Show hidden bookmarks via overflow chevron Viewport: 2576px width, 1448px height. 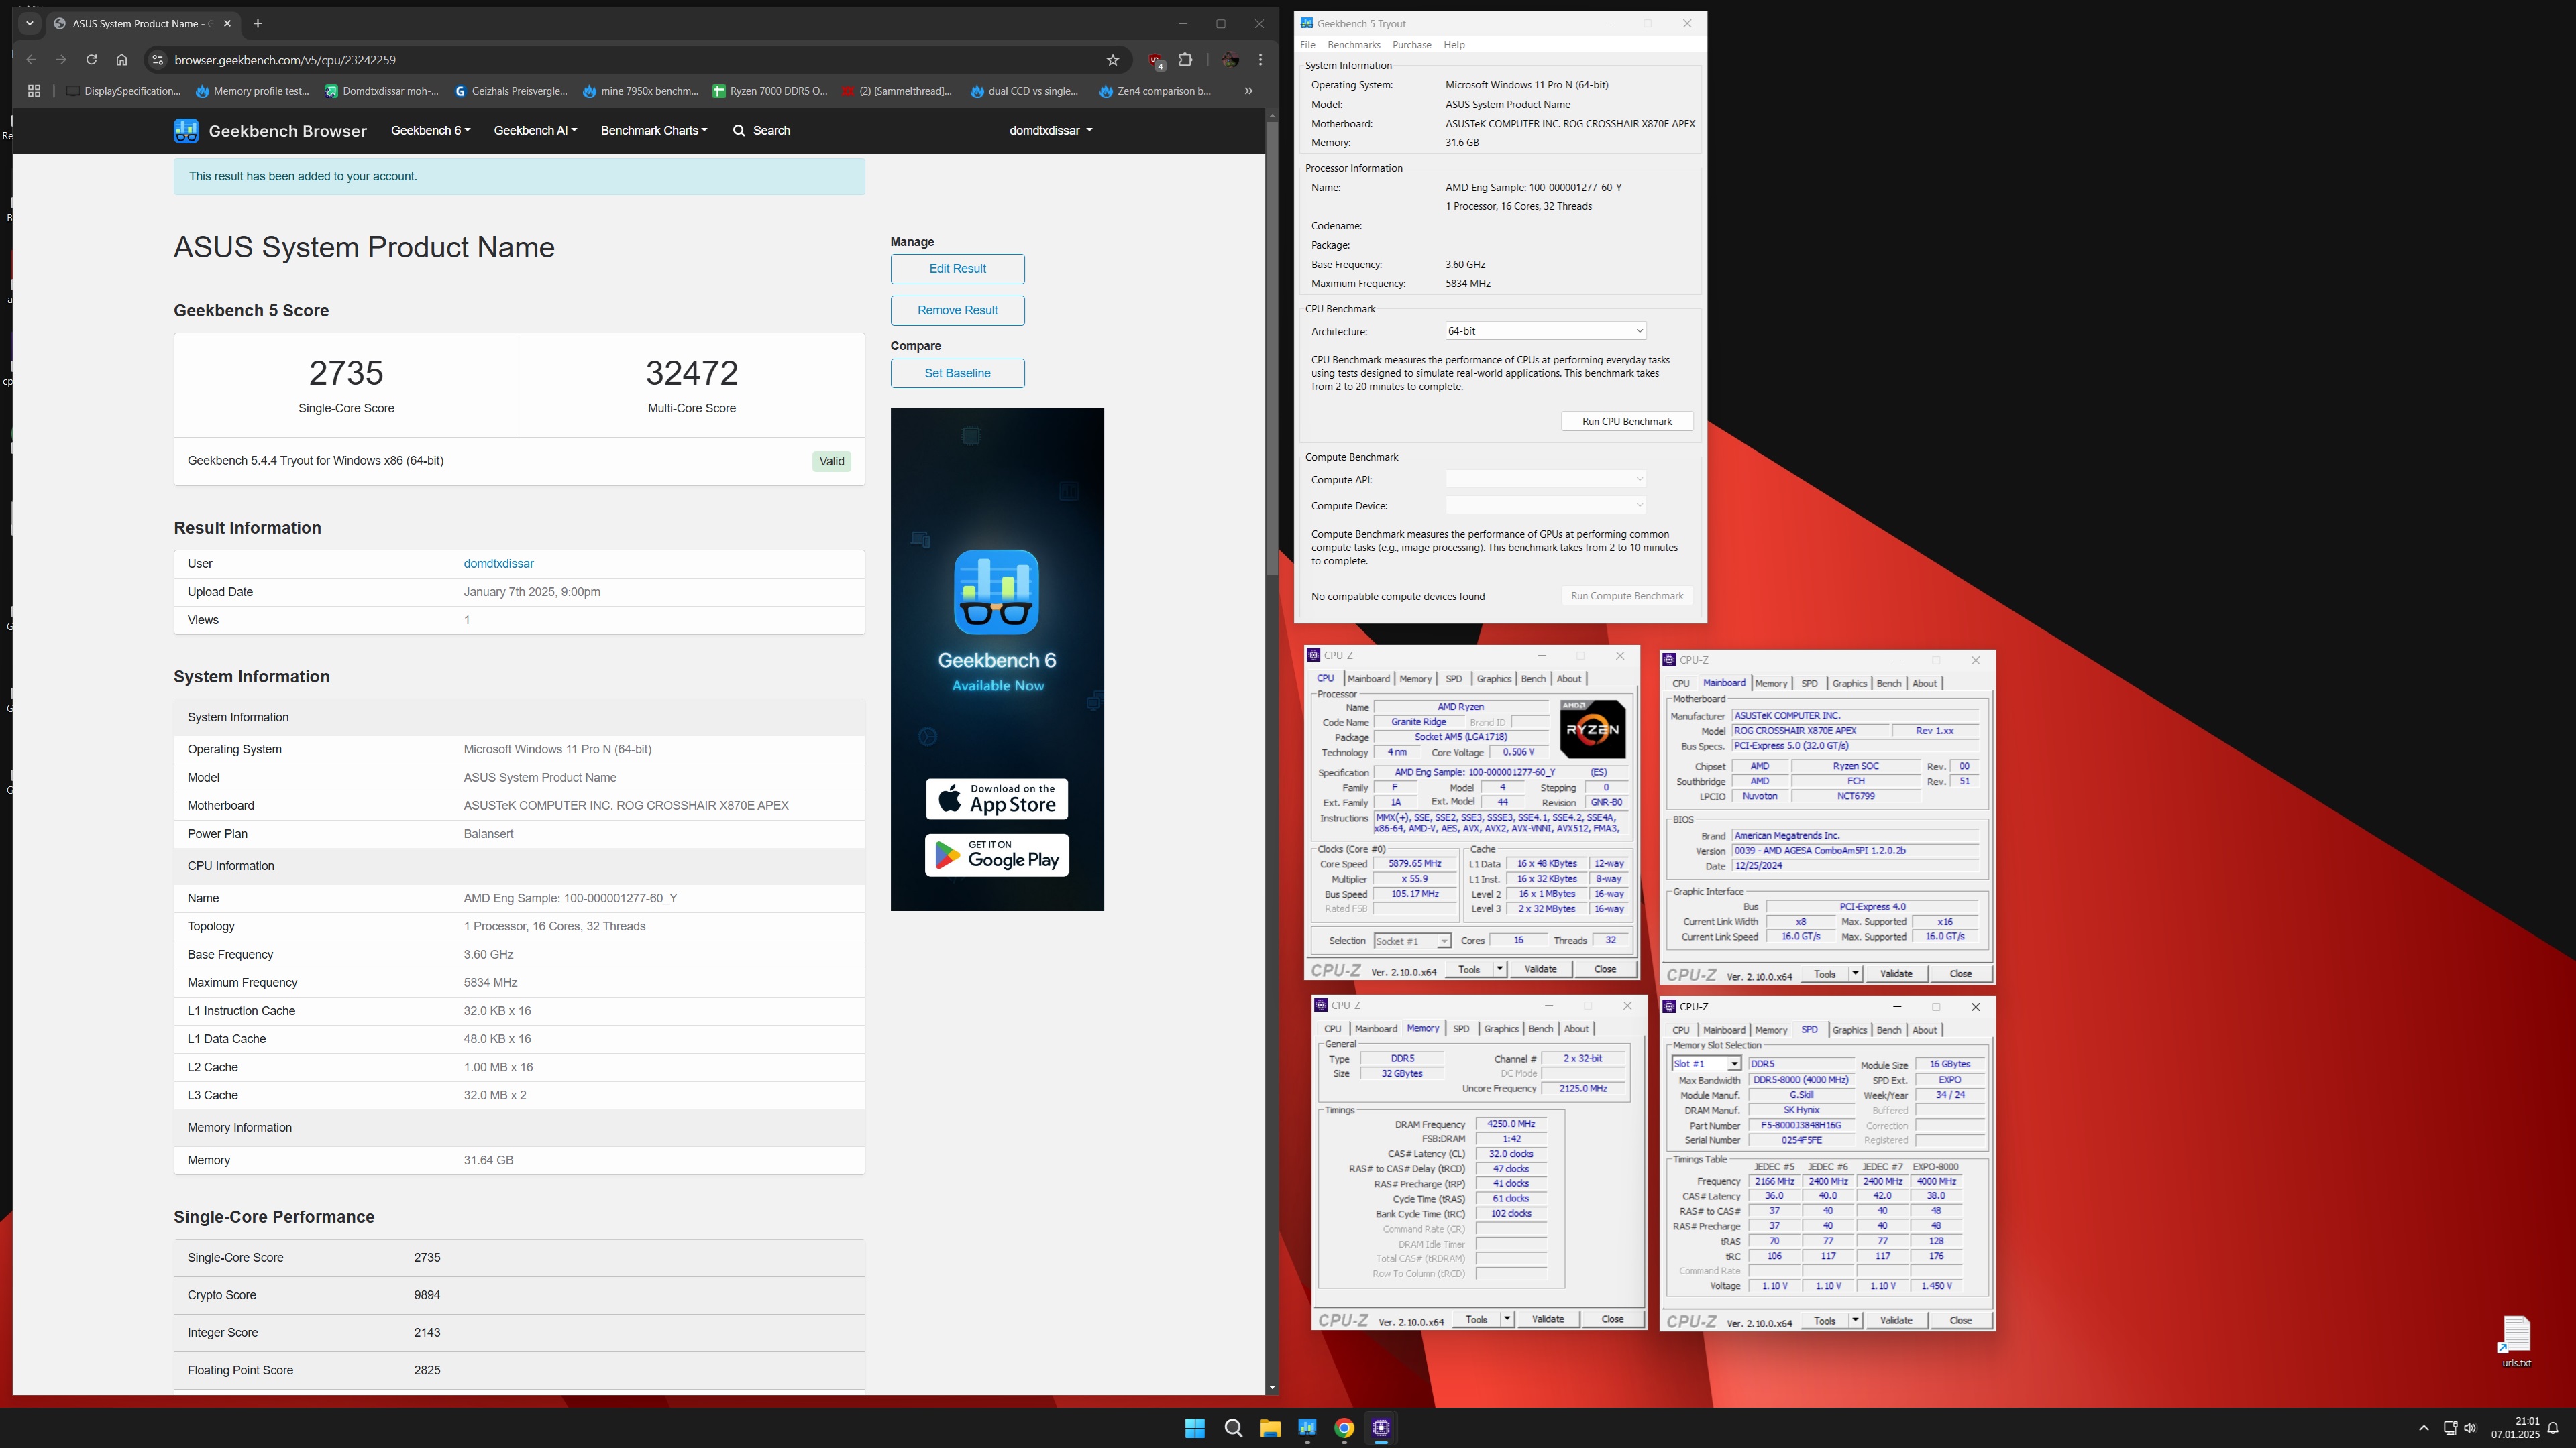click(x=1248, y=91)
